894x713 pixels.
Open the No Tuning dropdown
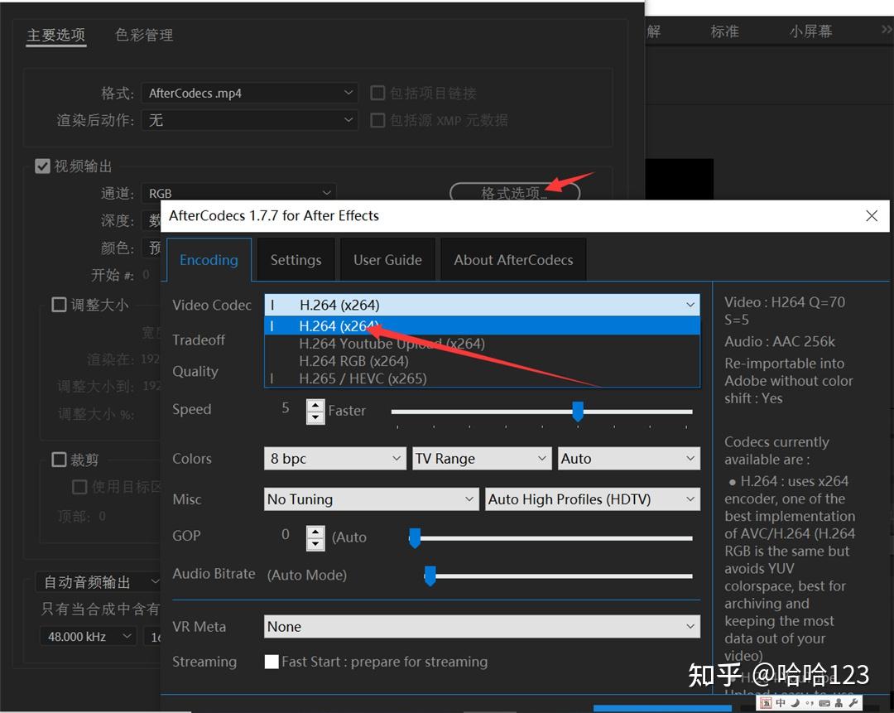[371, 499]
